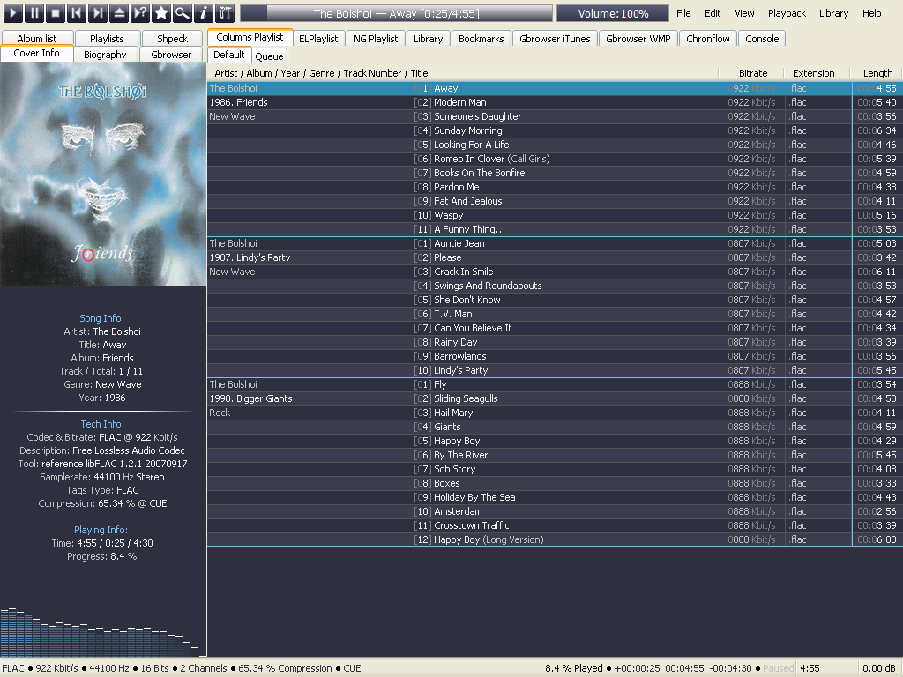903x677 pixels.
Task: Stop playback using the Stop icon
Action: point(56,12)
